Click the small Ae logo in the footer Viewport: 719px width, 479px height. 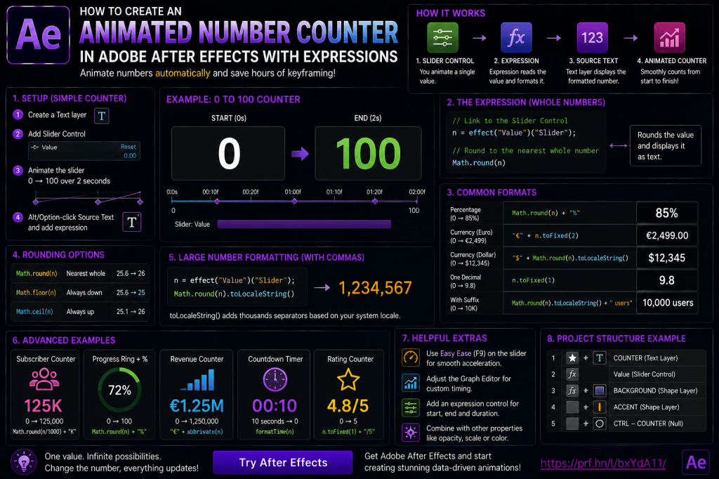(x=696, y=462)
